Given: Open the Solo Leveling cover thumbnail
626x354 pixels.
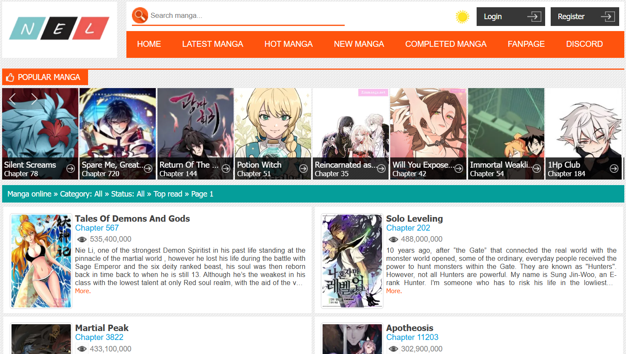Looking at the screenshot, I should tap(352, 261).
